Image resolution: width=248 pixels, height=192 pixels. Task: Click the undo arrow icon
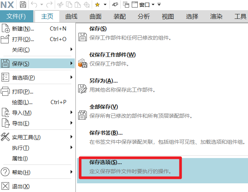34,5
